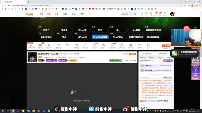Click the Chrome taskbar icon
202x113 pixels.
13,111
